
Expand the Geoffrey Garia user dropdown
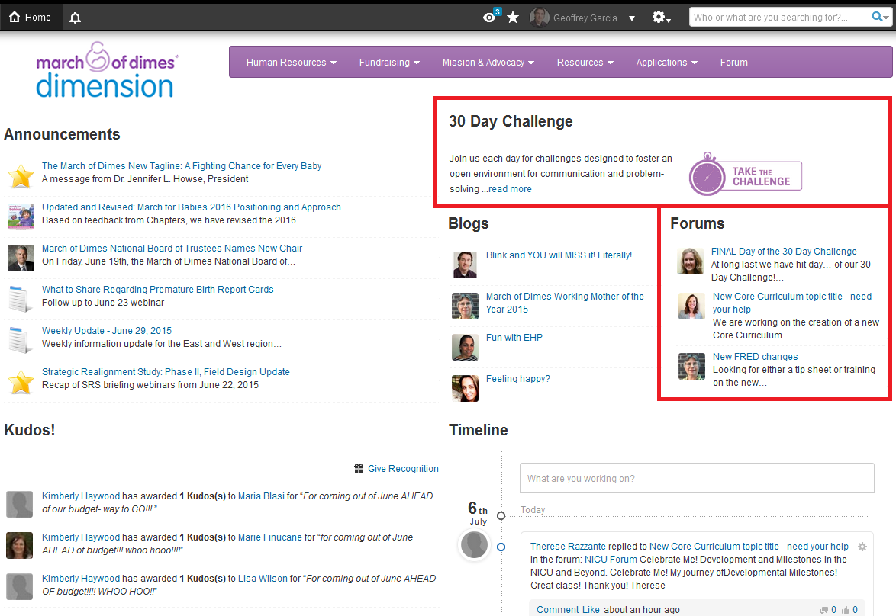[x=632, y=18]
